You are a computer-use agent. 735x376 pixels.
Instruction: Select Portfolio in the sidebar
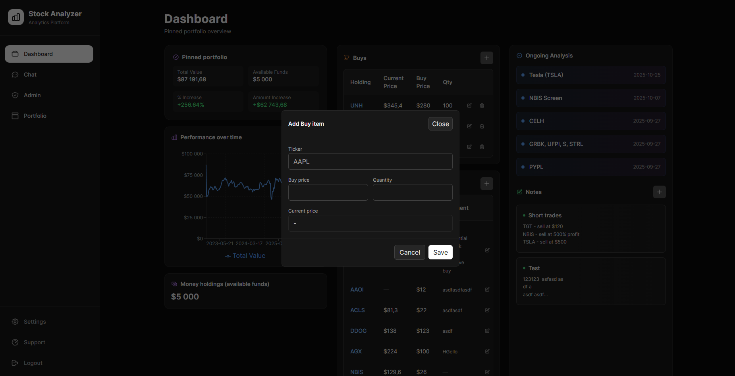coord(35,115)
